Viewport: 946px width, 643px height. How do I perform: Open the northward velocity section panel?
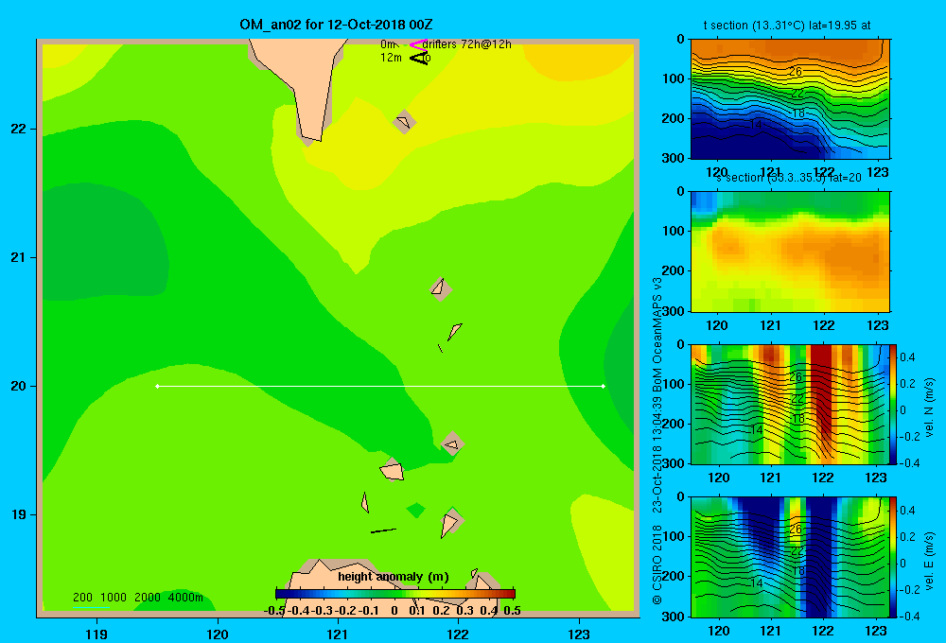coord(790,404)
